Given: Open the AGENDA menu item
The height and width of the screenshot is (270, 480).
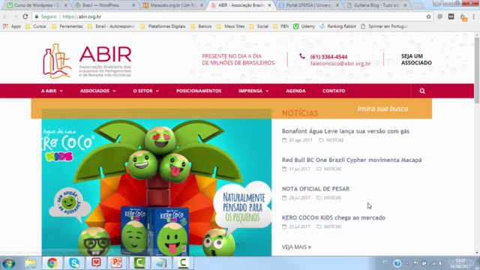Looking at the screenshot, I should click(x=295, y=91).
